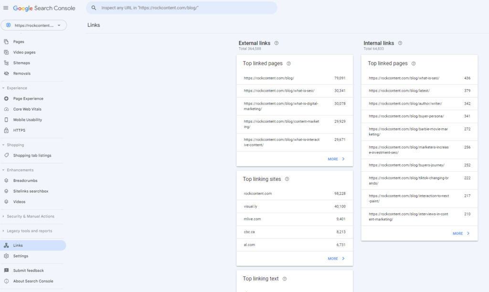Click inside the URL inspection search field
The width and height of the screenshot is (489, 292).
[181, 8]
